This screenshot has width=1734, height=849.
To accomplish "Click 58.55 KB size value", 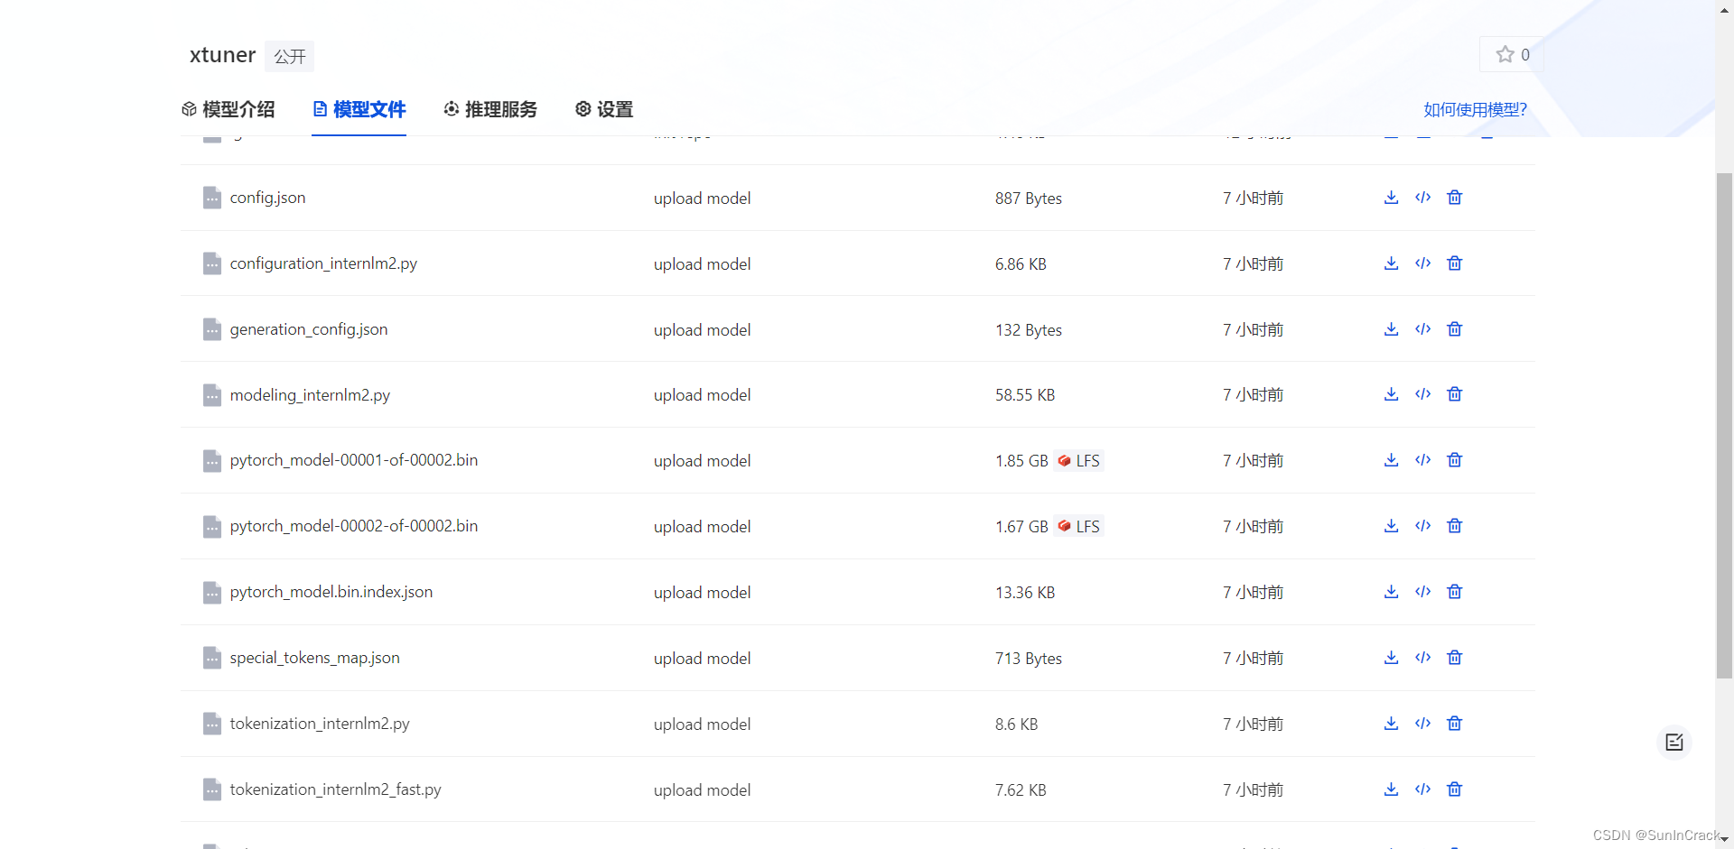I will pyautogui.click(x=1025, y=395).
